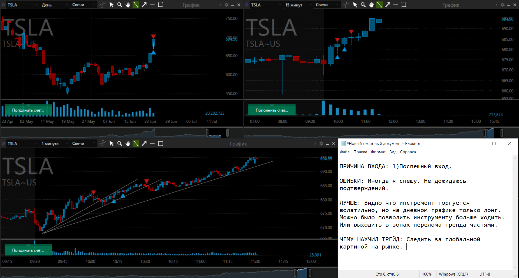Image resolution: width=519 pixels, height=278 pixels.
Task: Open Свечи chart type dropdown in 15-minute chart
Action: (327, 5)
